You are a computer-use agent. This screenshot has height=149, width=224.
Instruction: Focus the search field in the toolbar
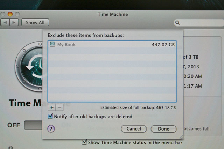[x=199, y=23]
